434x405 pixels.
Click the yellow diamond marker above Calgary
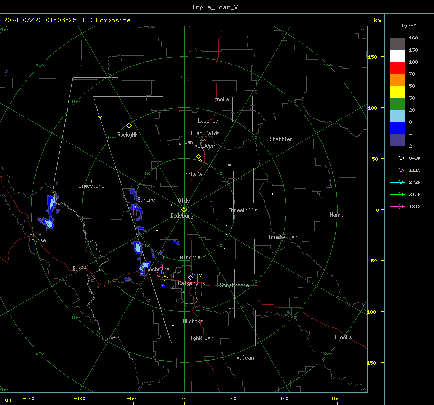[190, 277]
